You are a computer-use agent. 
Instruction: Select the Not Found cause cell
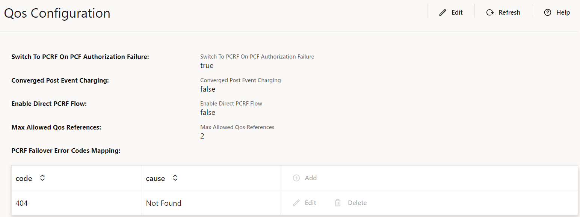point(164,203)
